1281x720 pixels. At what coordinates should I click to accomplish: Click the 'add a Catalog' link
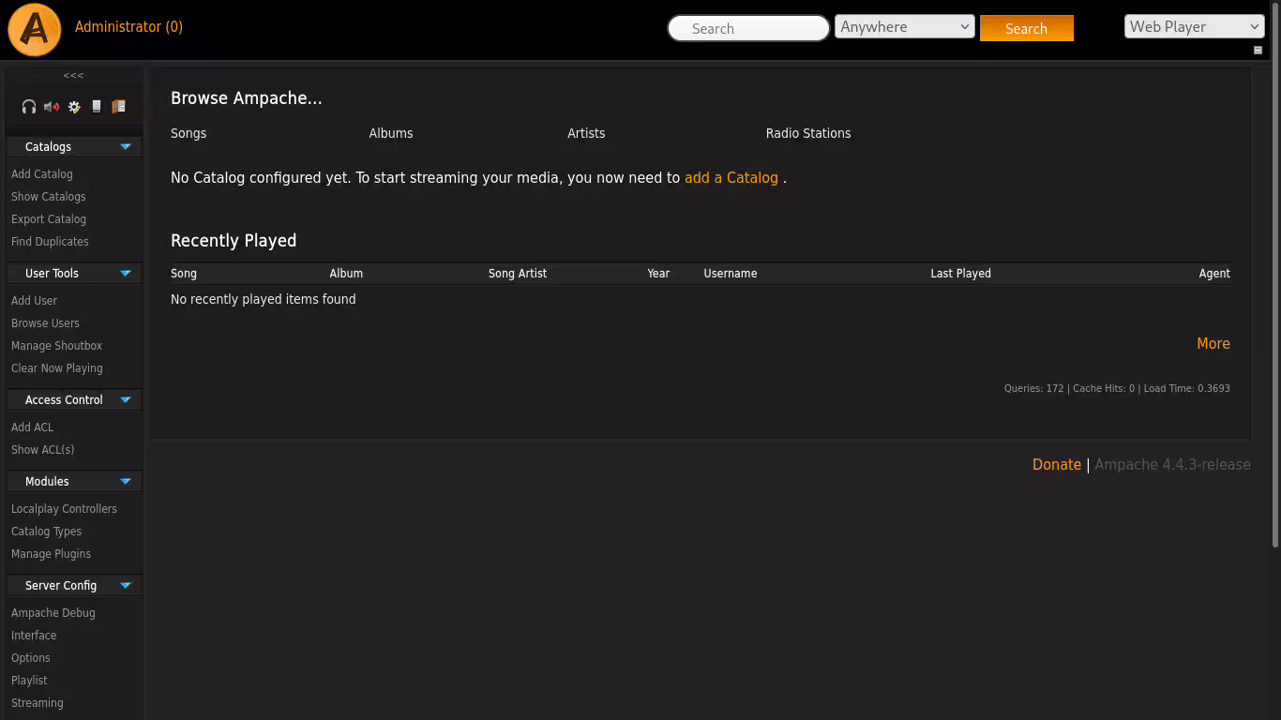[x=731, y=178]
